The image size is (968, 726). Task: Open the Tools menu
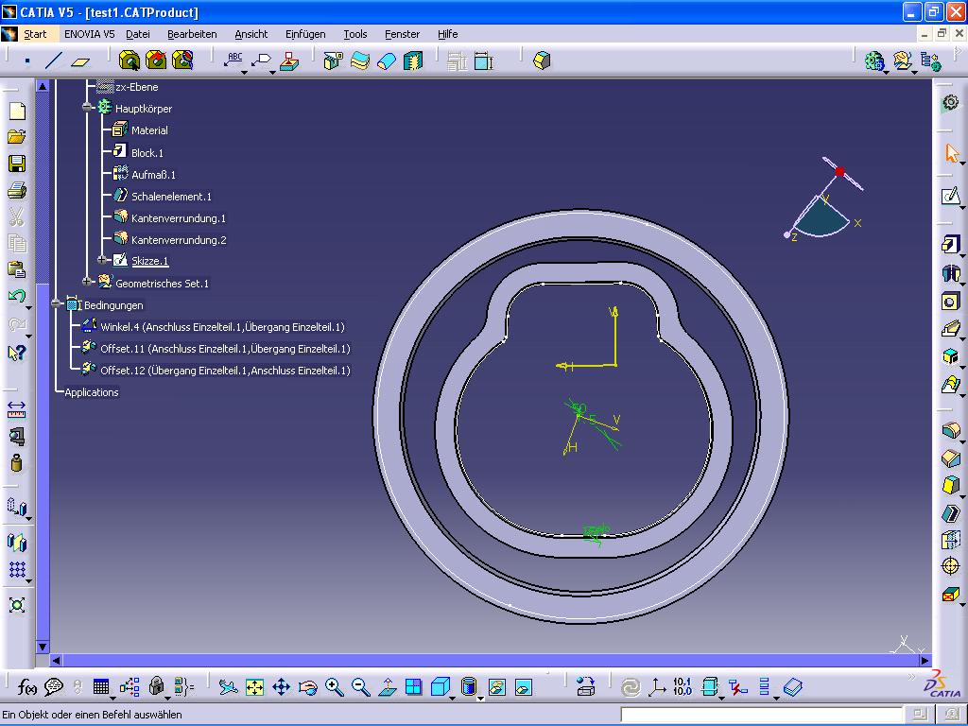[x=355, y=35]
